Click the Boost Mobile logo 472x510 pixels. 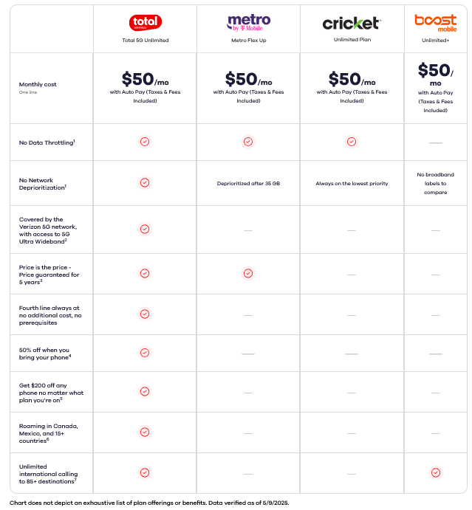coord(436,23)
